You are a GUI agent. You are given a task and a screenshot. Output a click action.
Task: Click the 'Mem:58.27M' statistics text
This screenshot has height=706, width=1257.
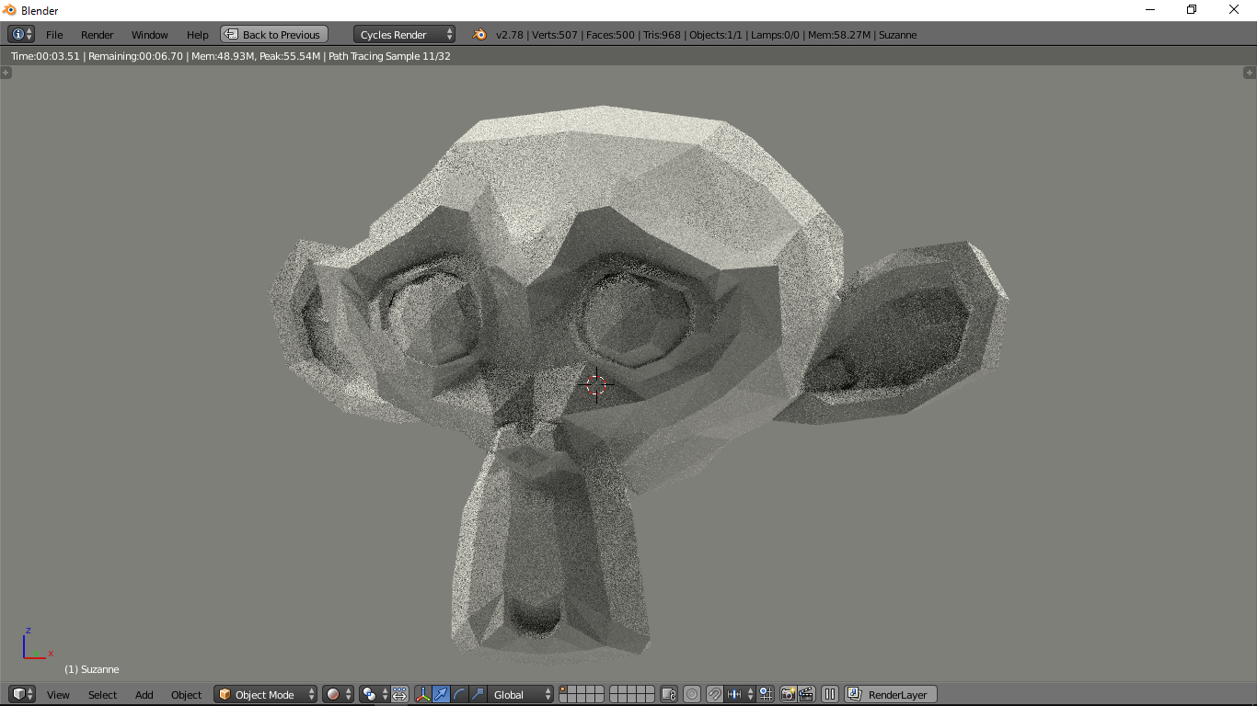839,35
